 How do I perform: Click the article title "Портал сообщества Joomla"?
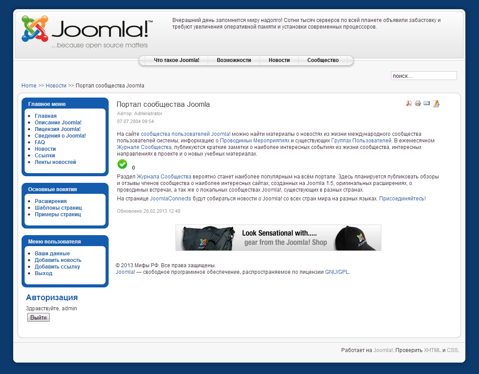coord(163,105)
